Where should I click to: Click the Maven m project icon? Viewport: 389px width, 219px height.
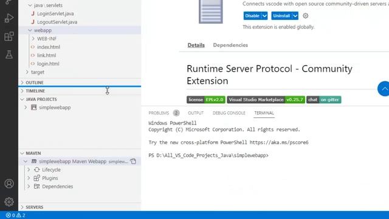point(34,161)
